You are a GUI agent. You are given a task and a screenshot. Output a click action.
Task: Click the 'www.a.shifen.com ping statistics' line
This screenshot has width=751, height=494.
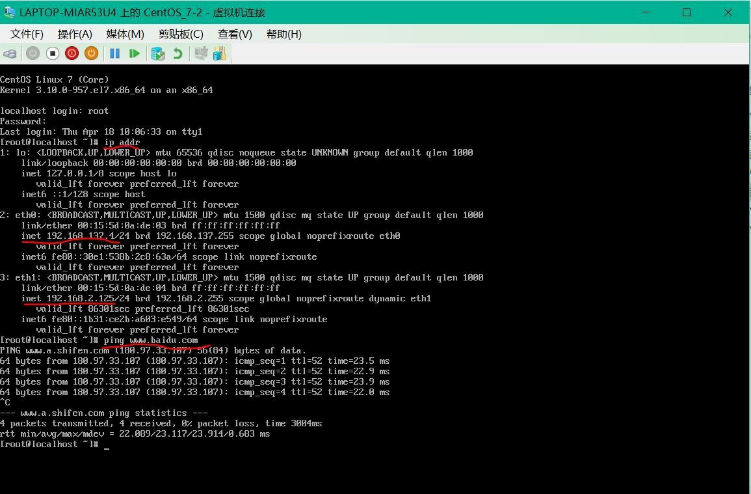pyautogui.click(x=104, y=413)
